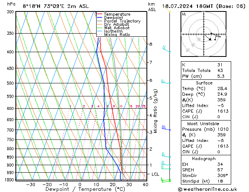Image resolution: width=249 pixels, height=192 pixels.
Task: Click the Most Unstable section header
Action: point(204,124)
